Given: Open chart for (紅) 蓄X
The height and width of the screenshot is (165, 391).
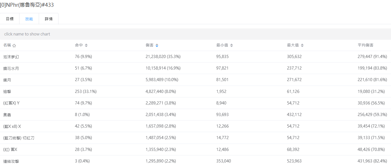Looking at the screenshot, I should [x=10, y=150].
